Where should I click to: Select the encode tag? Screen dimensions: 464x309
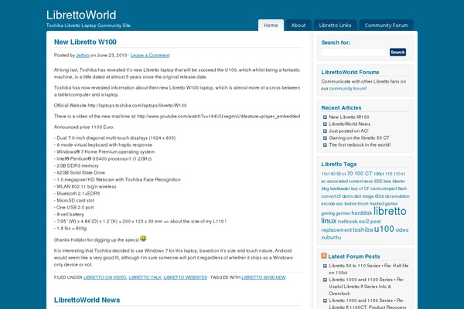(x=328, y=204)
